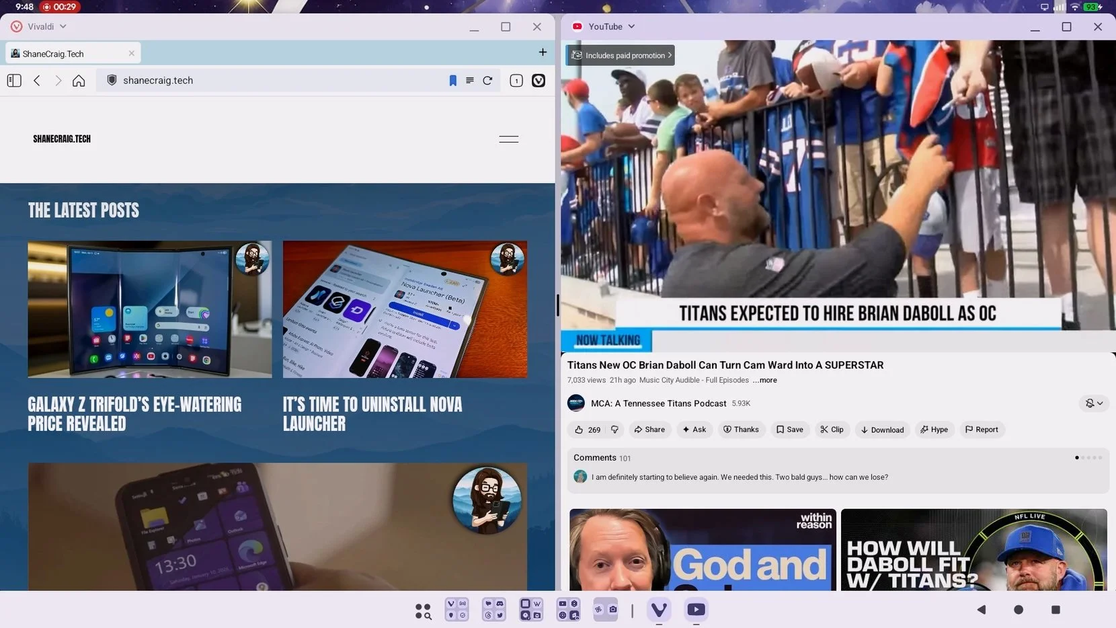Switch to YouTube in taskbar
This screenshot has height=628, width=1116.
pyautogui.click(x=696, y=610)
